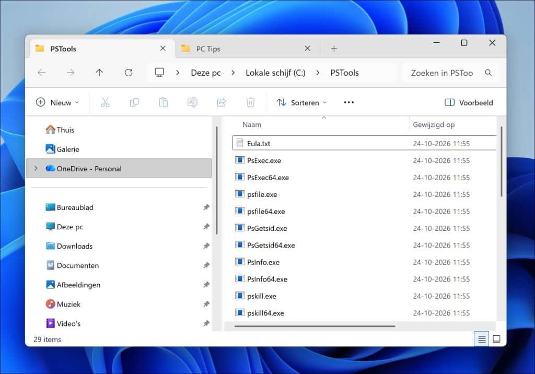The height and width of the screenshot is (374, 535).
Task: Click the Rename icon in toolbar
Action: pos(192,102)
